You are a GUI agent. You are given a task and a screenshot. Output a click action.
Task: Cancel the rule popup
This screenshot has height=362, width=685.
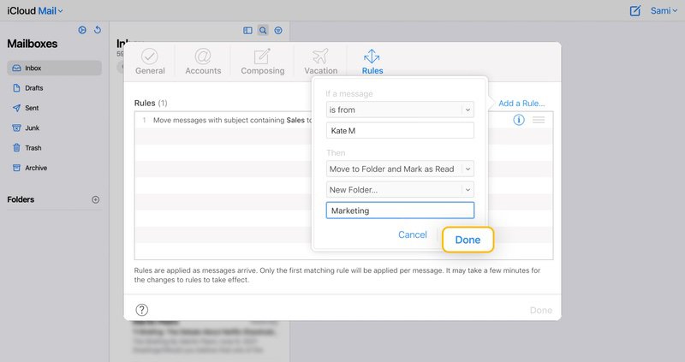tap(413, 235)
